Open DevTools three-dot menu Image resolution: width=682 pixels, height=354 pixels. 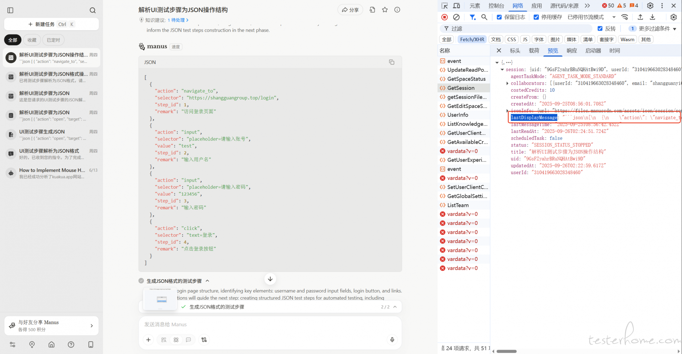(x=662, y=6)
